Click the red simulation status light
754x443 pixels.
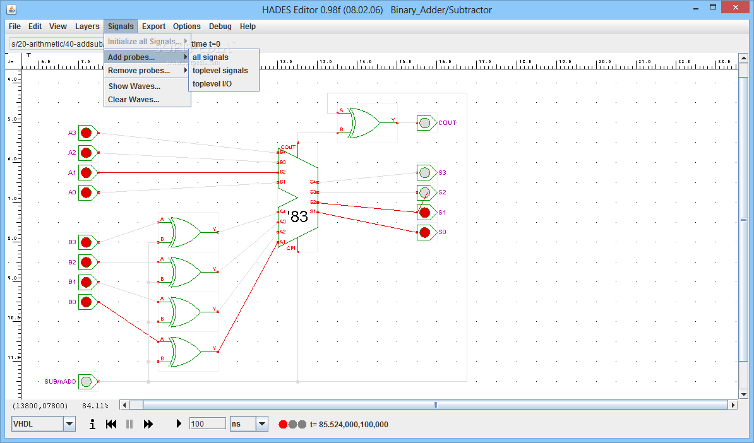click(284, 424)
